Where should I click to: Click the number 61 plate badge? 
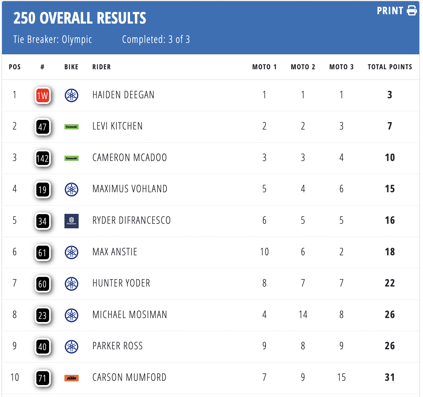(43, 252)
